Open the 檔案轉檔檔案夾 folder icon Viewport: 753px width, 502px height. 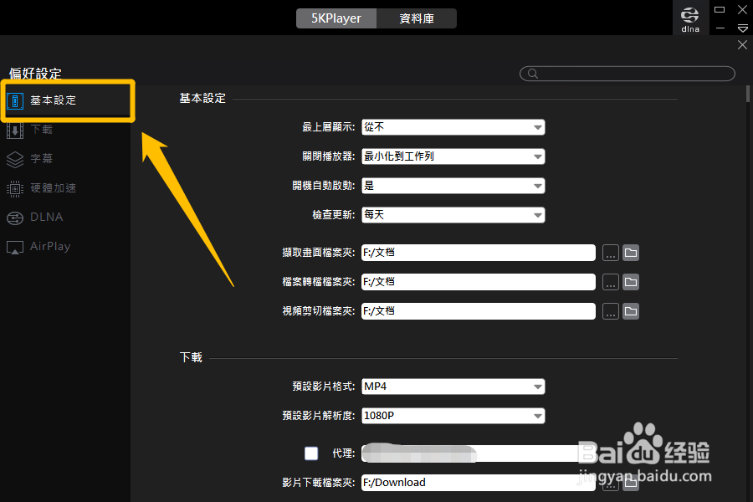[x=631, y=282]
